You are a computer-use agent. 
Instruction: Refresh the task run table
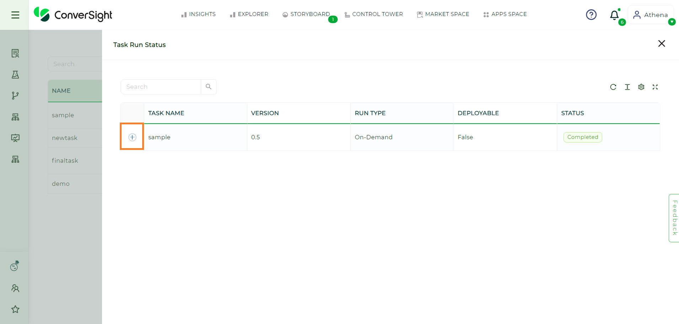click(613, 87)
